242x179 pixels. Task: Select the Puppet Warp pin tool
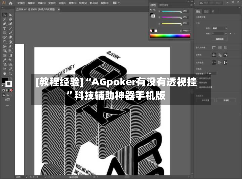pyautogui.click(x=10, y=47)
